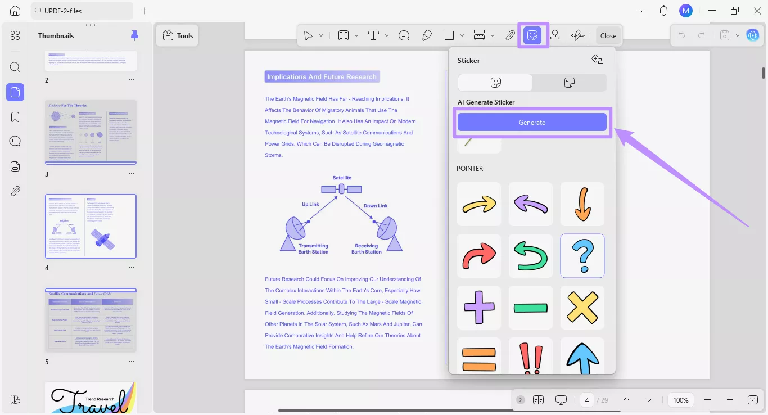Click the active Thumbnails icon in the sidebar
The width and height of the screenshot is (768, 415).
pyautogui.click(x=15, y=92)
